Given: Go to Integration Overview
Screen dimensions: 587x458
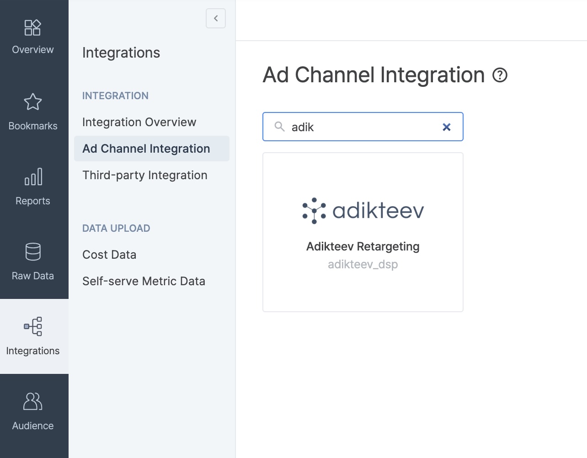Looking at the screenshot, I should [x=139, y=122].
